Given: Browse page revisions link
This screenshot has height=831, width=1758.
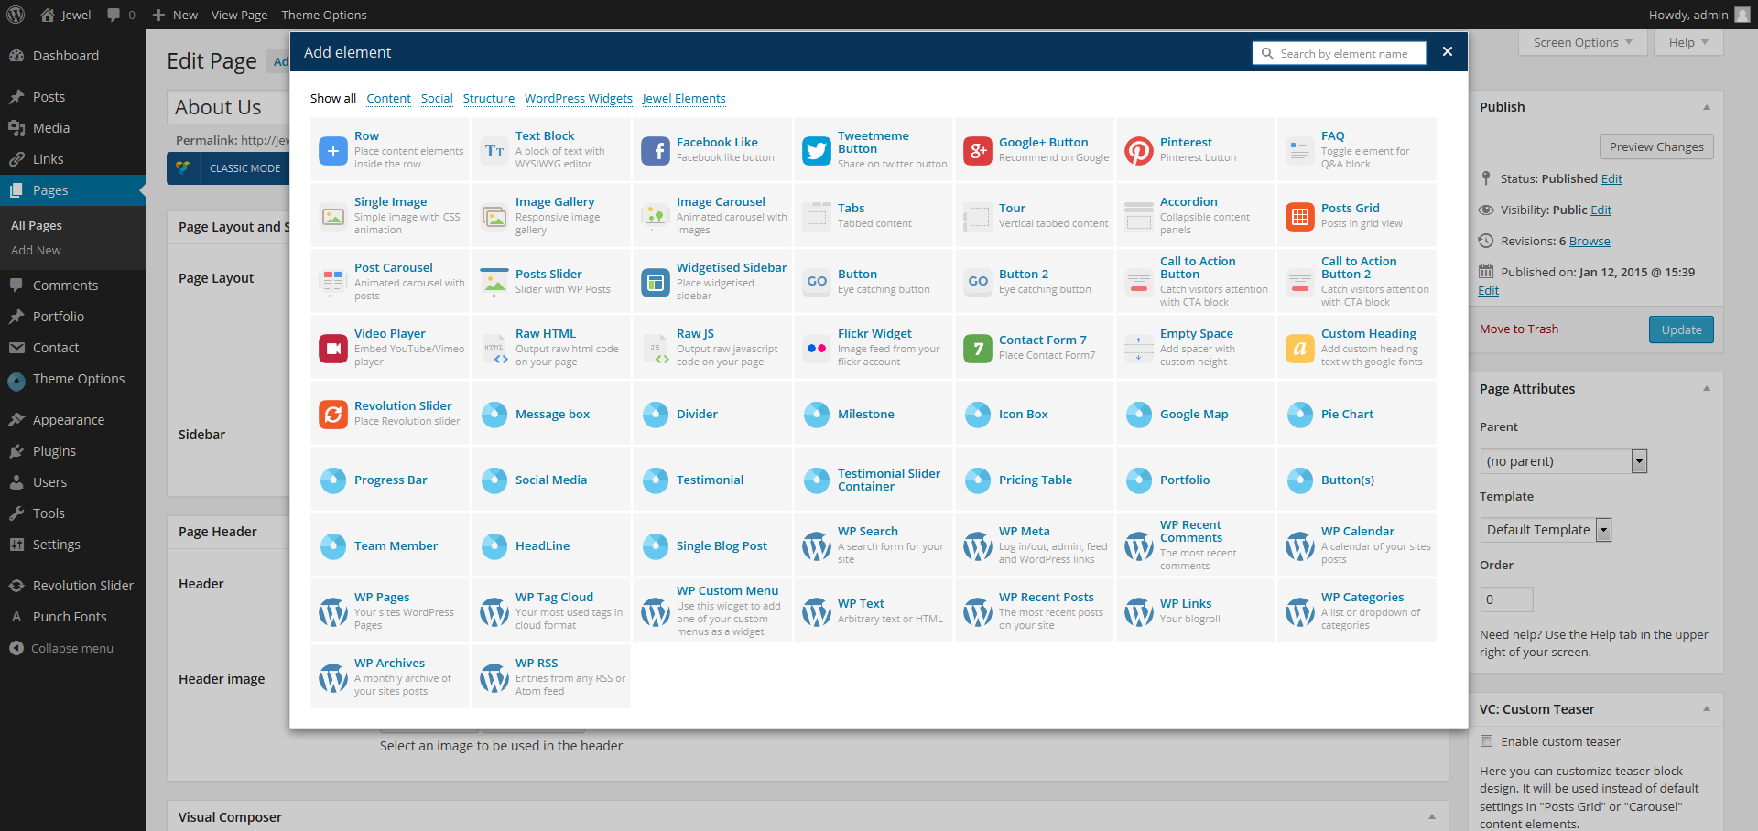Looking at the screenshot, I should [1590, 242].
